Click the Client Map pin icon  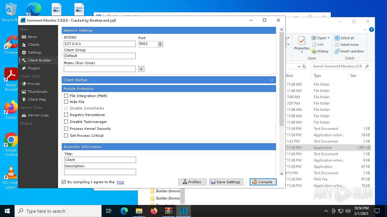[24, 99]
